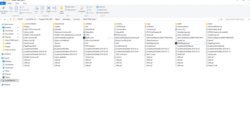250x131 pixels.
Task: Select LSPDFR in the navigation pane
Action: click(8, 43)
